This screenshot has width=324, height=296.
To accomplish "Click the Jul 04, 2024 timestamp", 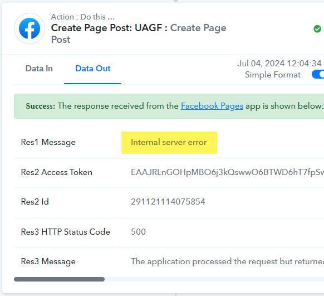I will coord(279,64).
